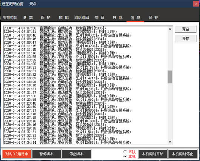Stop the script with 停止脚本

pos(77,154)
